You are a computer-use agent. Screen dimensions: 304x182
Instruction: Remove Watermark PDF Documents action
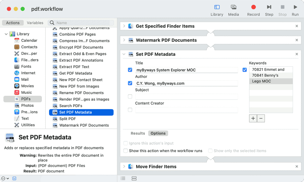pos(297,40)
